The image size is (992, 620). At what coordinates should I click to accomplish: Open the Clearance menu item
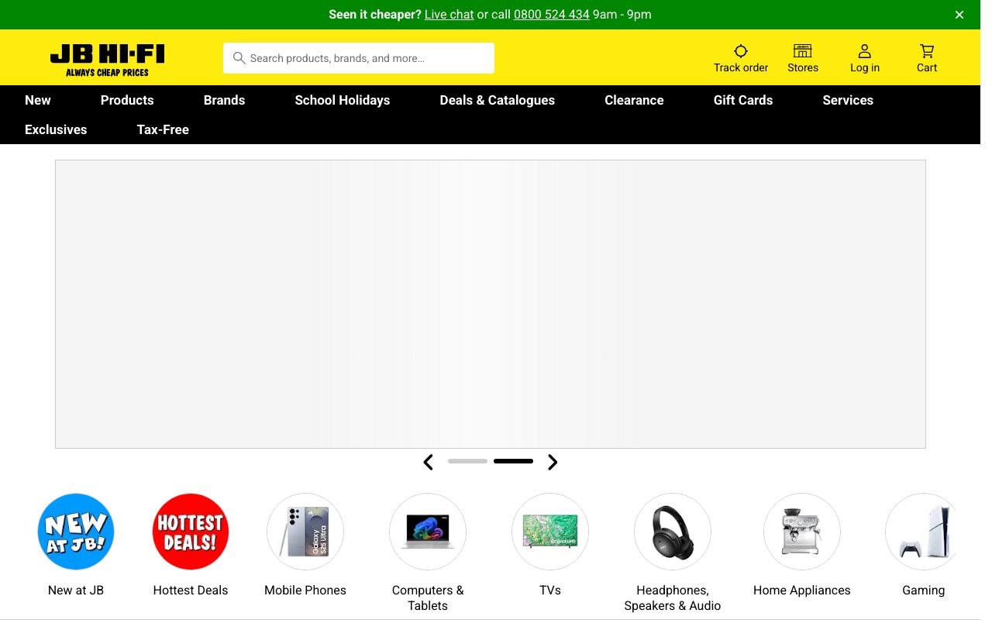634,100
